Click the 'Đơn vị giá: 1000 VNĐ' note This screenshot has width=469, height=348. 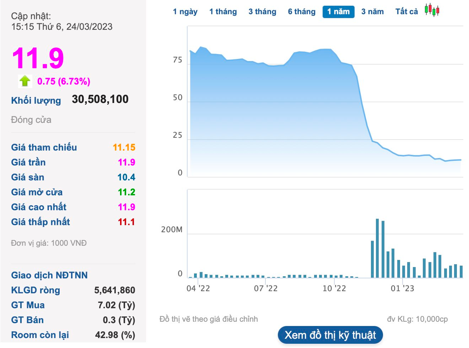(49, 243)
